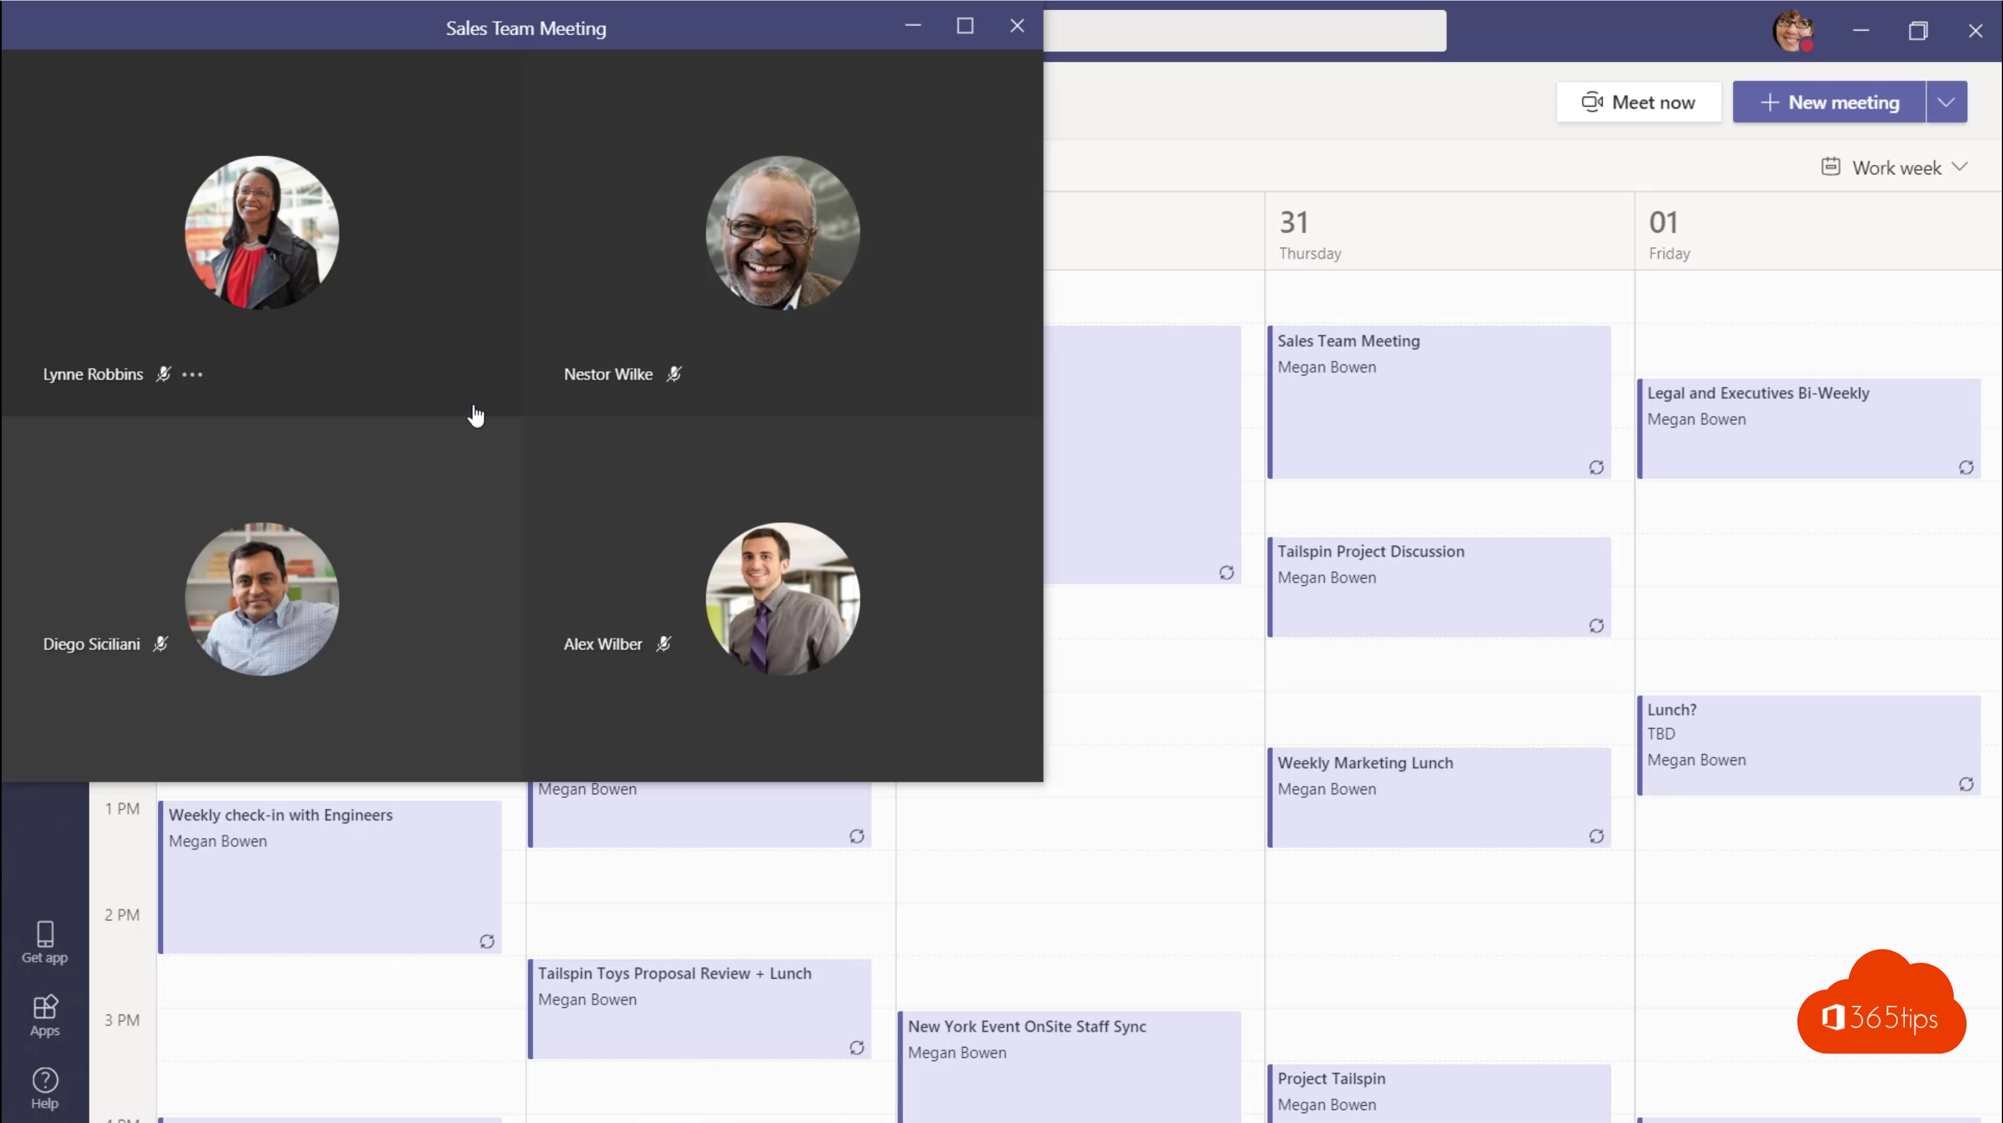
Task: Open Weekly Marketing Lunch event
Action: 1439,798
